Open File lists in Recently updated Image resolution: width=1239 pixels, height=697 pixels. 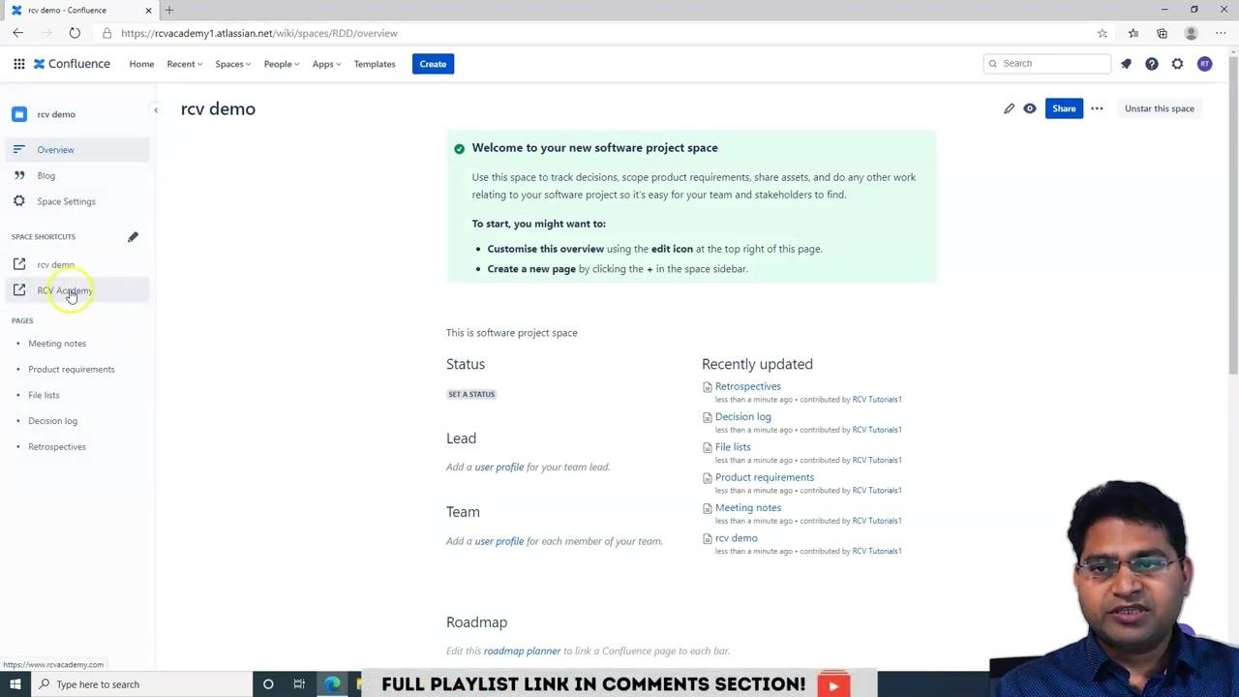pyautogui.click(x=733, y=446)
